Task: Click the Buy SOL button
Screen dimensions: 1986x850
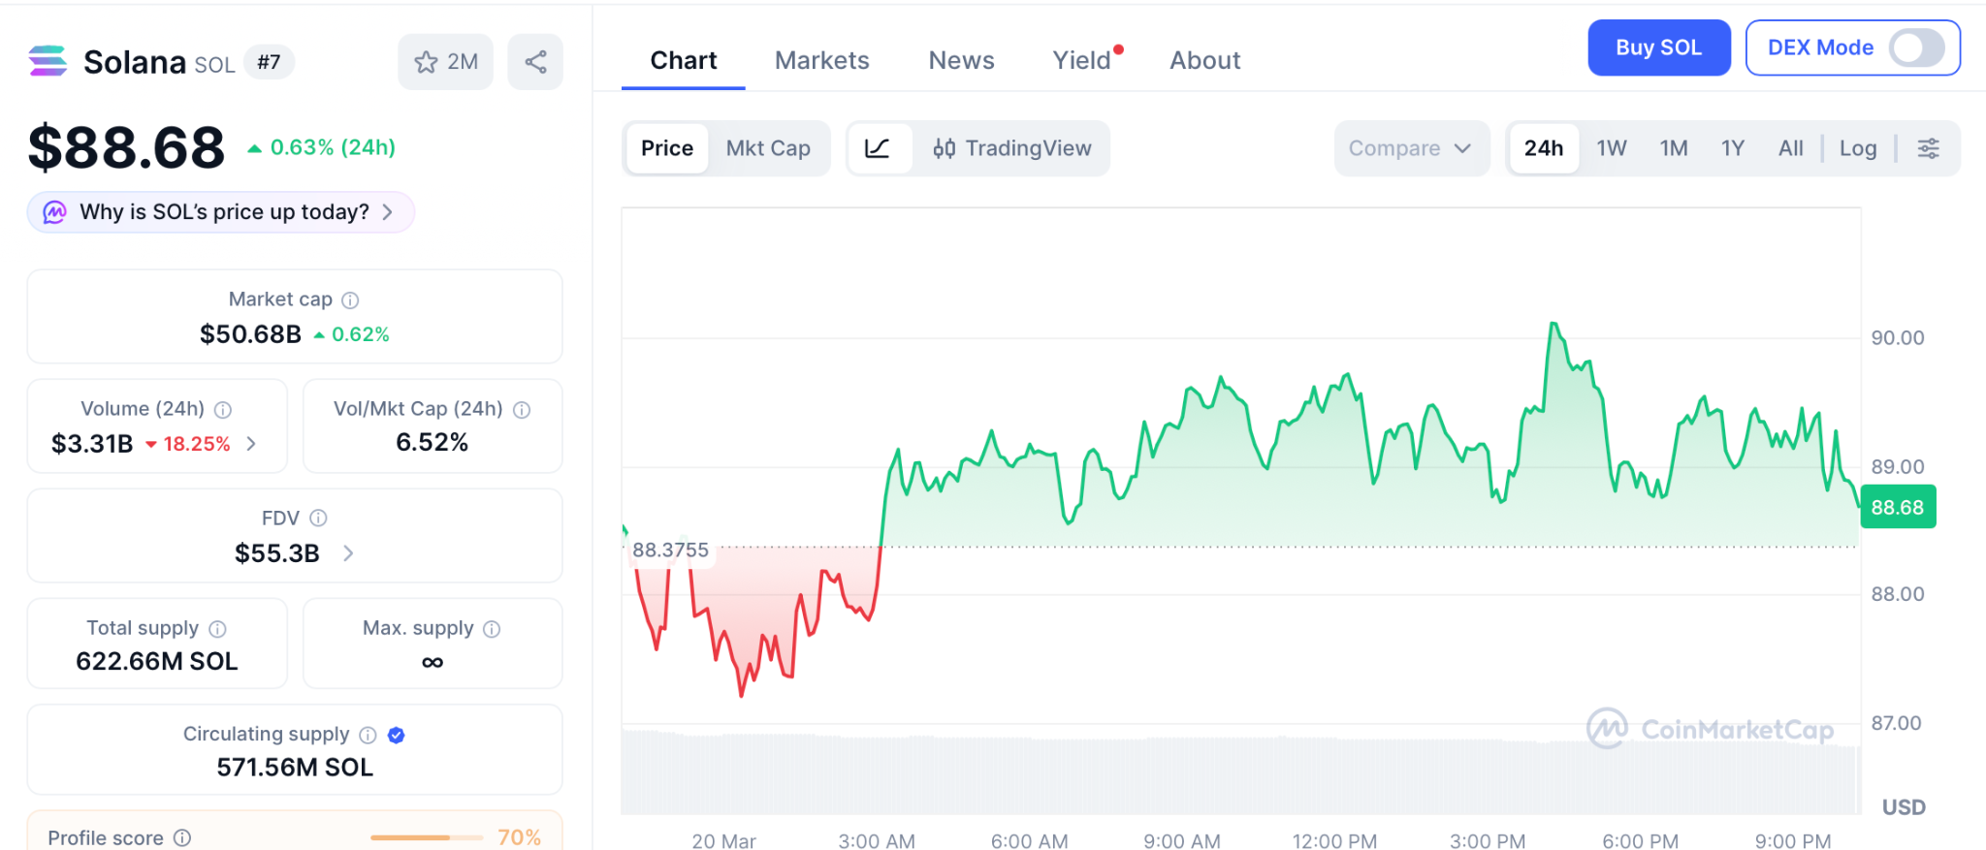Action: [1657, 47]
